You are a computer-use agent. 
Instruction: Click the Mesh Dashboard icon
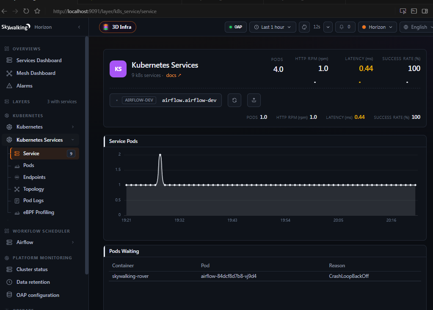point(9,73)
